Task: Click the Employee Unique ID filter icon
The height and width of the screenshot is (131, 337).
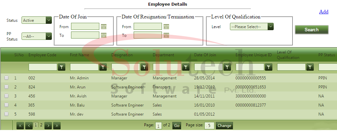Action: coord(268,67)
